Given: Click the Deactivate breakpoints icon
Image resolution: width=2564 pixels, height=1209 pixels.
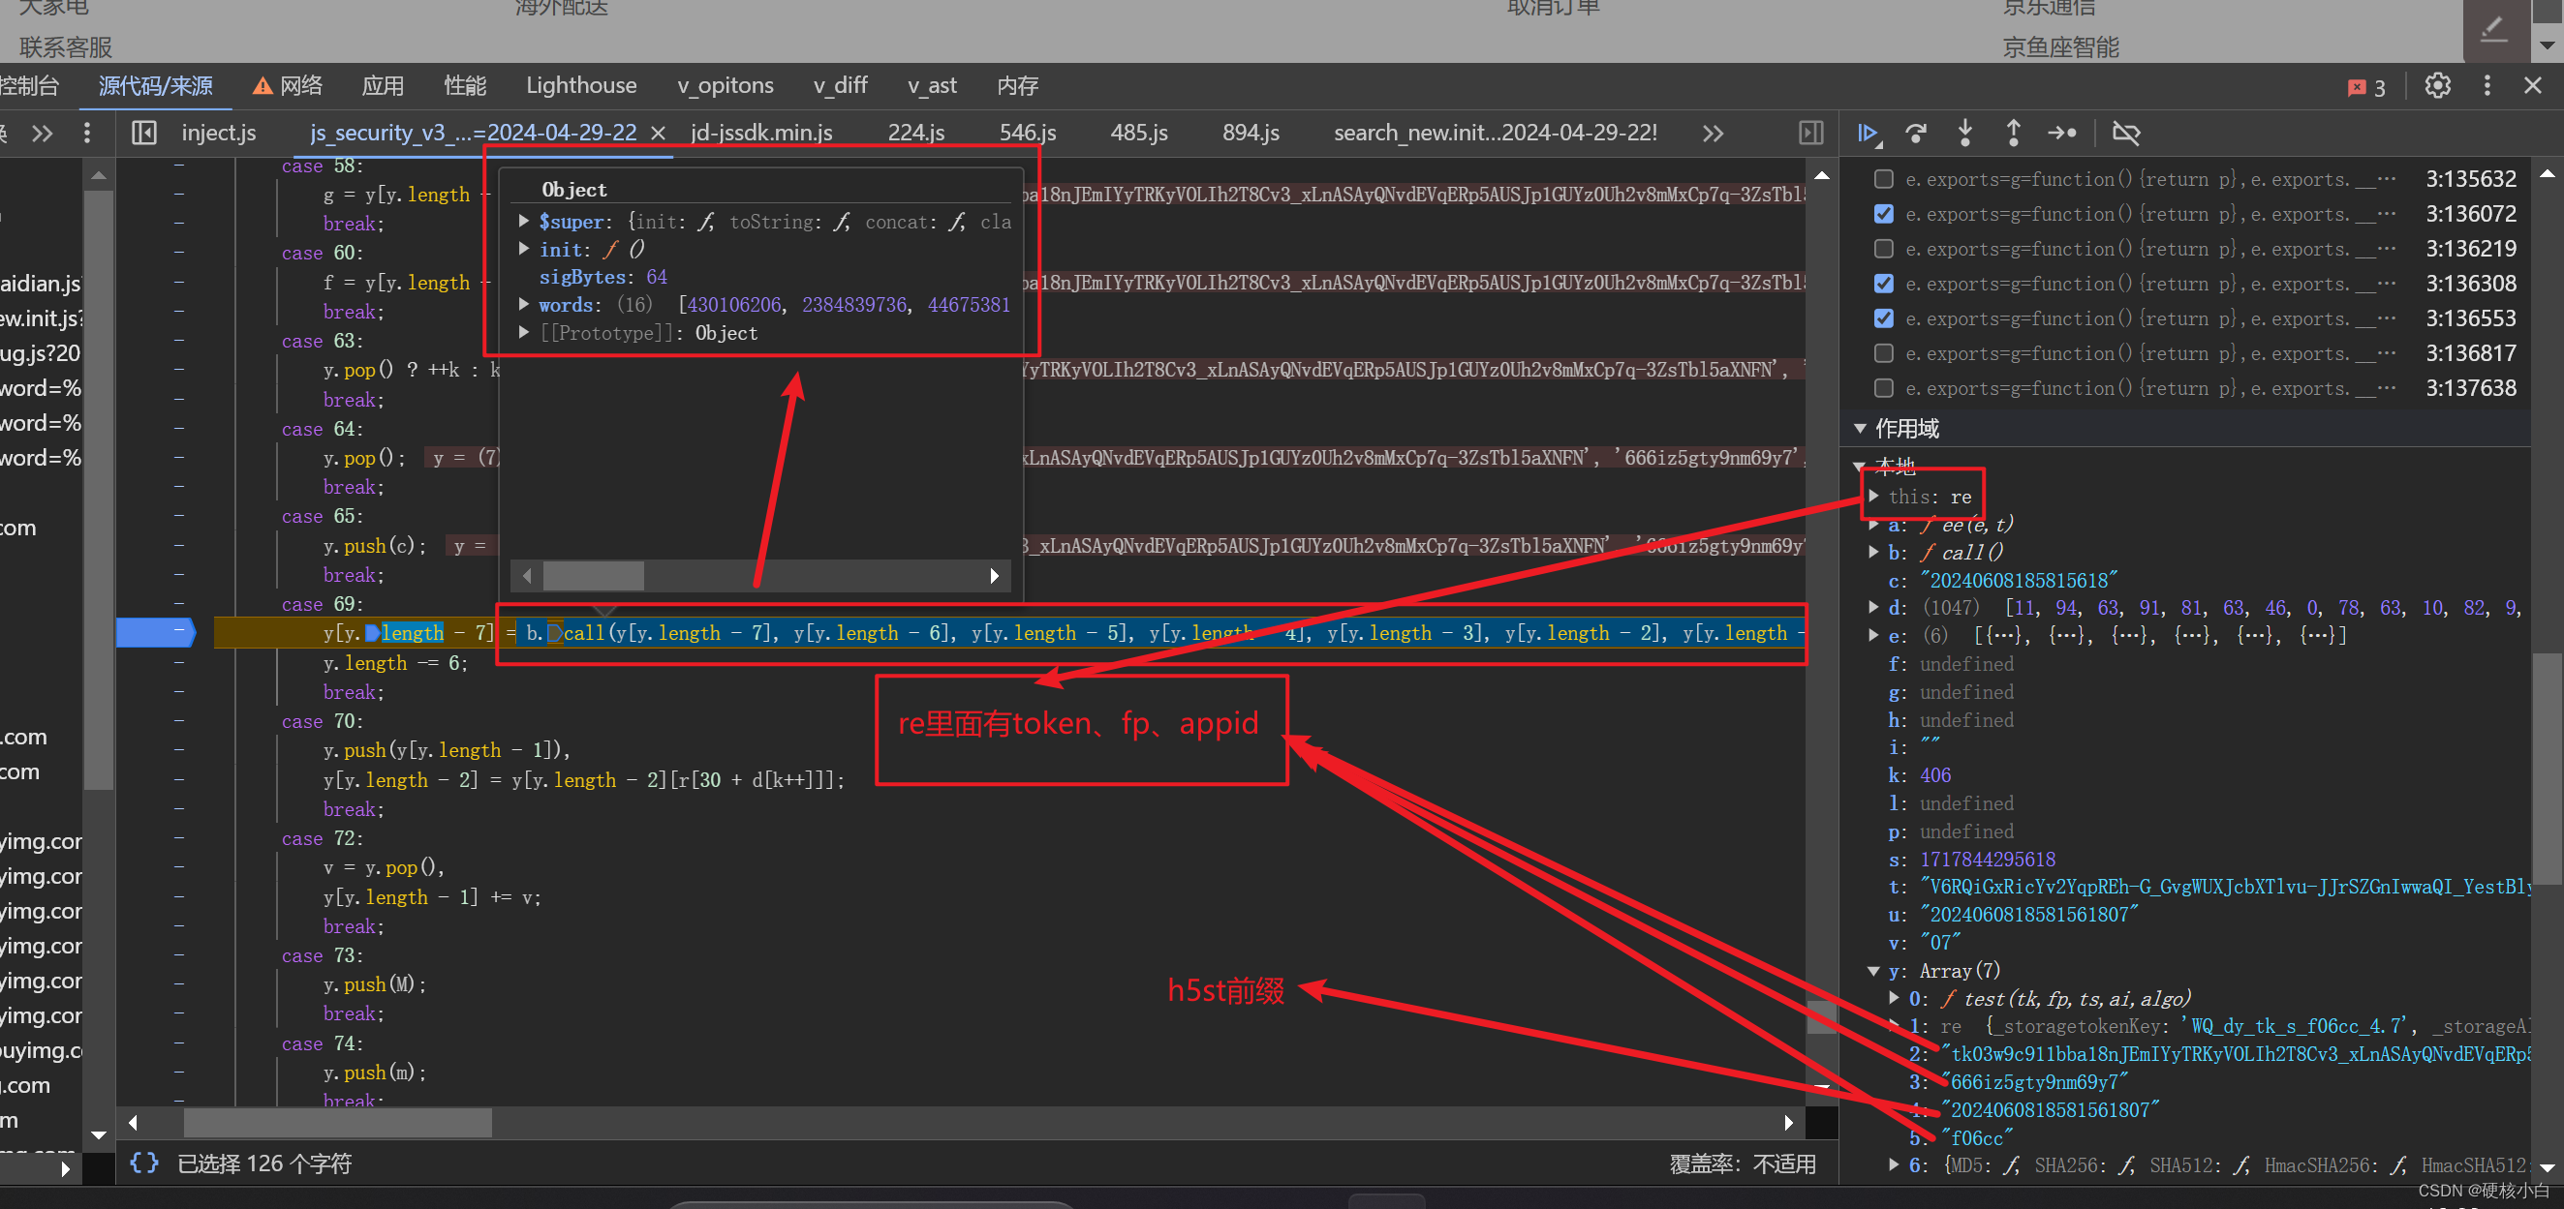Looking at the screenshot, I should pos(2126,133).
